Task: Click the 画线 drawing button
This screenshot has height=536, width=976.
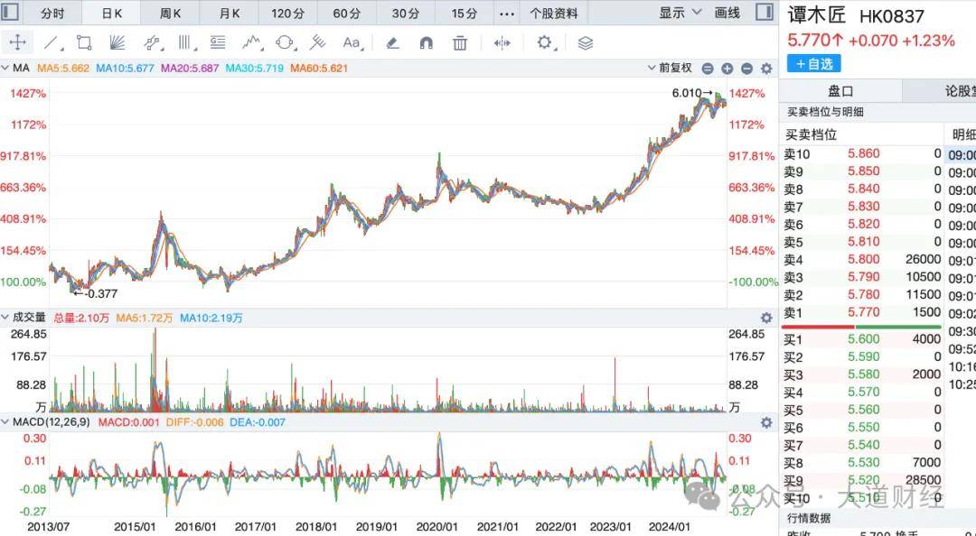Action: click(727, 13)
